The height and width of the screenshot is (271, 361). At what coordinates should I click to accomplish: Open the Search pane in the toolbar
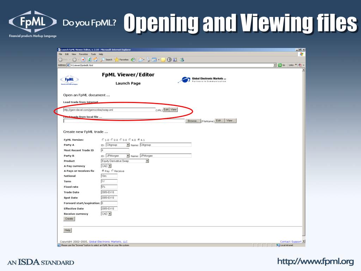tap(106, 60)
